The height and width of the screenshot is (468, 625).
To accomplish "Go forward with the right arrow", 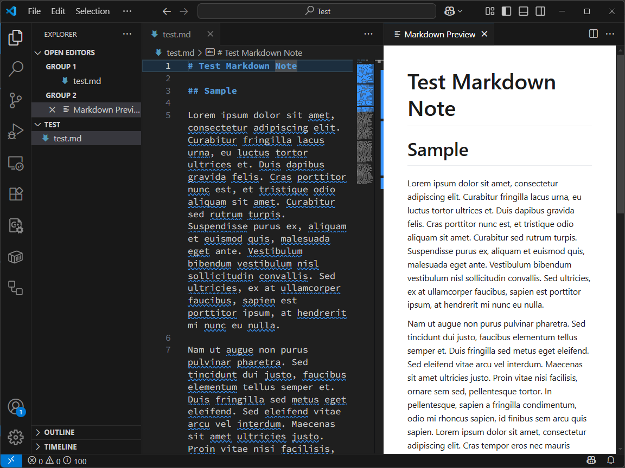I will click(x=184, y=11).
